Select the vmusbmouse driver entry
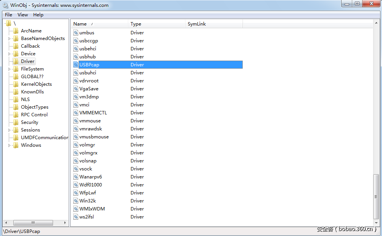 tap(94, 137)
